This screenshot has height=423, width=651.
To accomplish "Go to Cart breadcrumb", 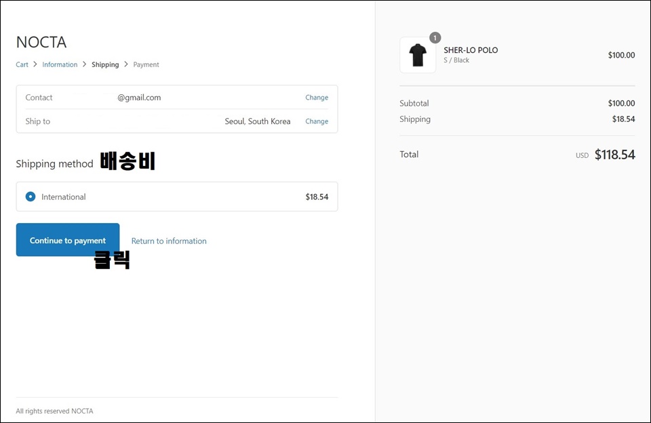I will pos(22,64).
